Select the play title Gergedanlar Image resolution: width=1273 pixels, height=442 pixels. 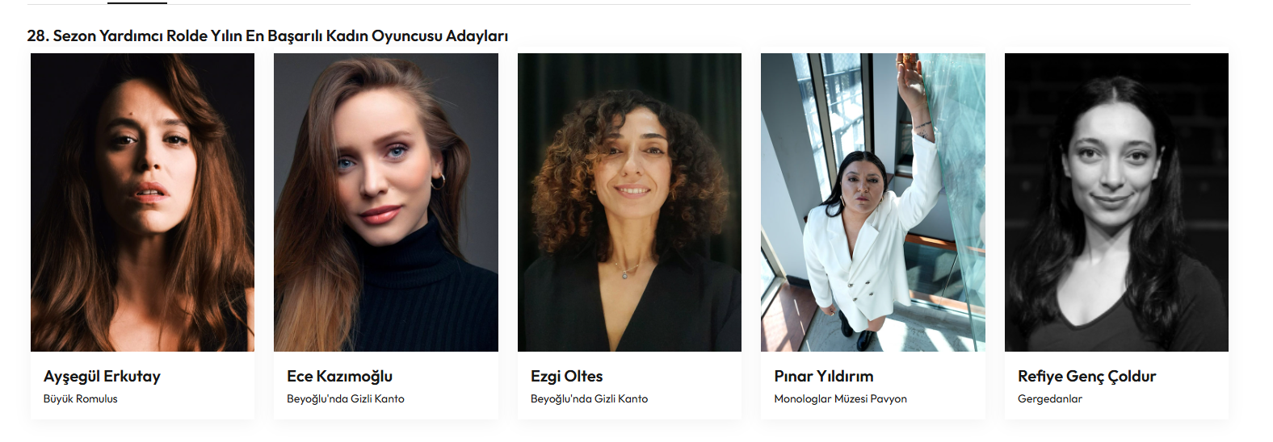1050,398
